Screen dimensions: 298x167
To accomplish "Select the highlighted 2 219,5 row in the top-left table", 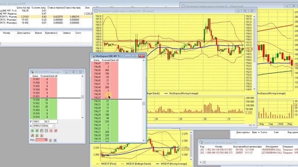I will click(x=46, y=17).
